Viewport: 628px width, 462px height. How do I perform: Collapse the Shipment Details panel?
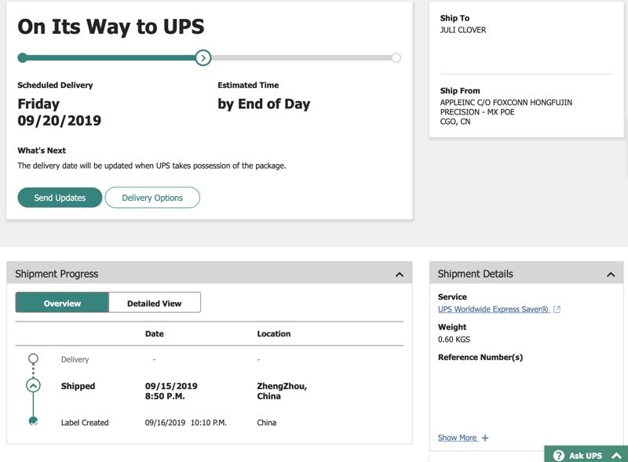pyautogui.click(x=611, y=275)
